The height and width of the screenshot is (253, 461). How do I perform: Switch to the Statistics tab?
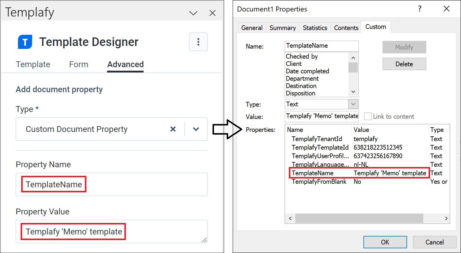(x=315, y=27)
